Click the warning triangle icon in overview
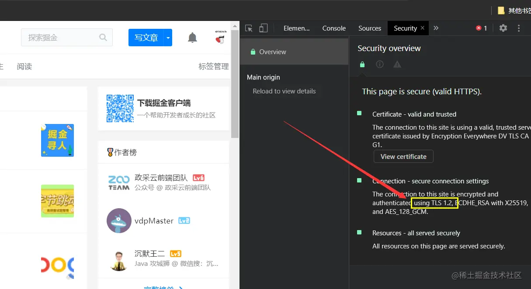The height and width of the screenshot is (289, 531). [397, 64]
